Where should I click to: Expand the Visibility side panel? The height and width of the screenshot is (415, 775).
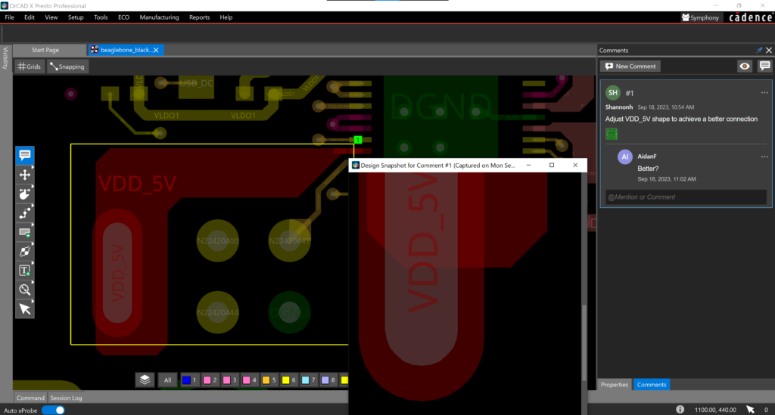6,57
